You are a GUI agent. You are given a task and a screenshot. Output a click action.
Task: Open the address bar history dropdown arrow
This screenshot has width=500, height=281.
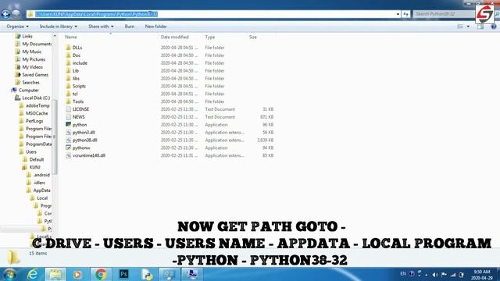(x=398, y=14)
